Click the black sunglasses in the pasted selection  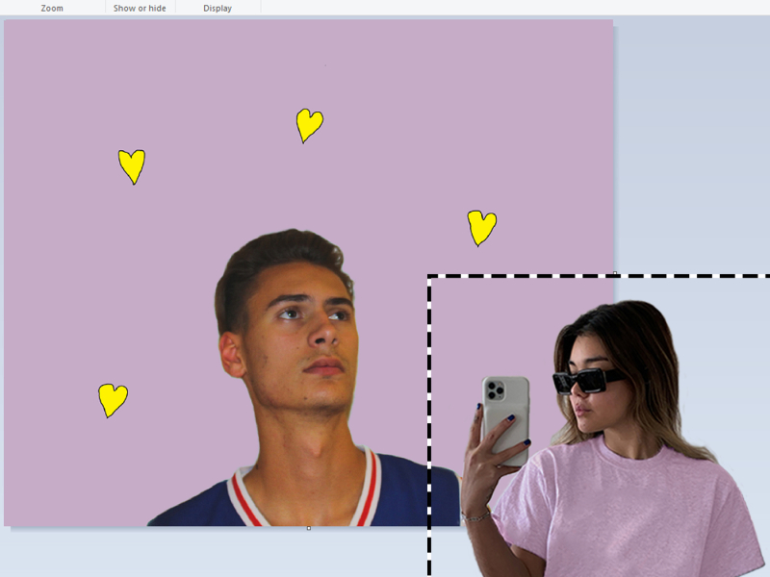click(587, 380)
